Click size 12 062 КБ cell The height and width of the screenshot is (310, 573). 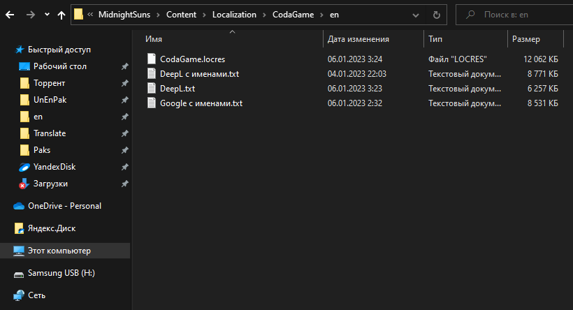(541, 59)
